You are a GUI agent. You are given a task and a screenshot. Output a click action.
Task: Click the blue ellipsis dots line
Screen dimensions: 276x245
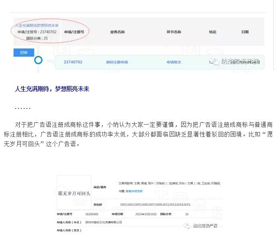click(x=23, y=108)
